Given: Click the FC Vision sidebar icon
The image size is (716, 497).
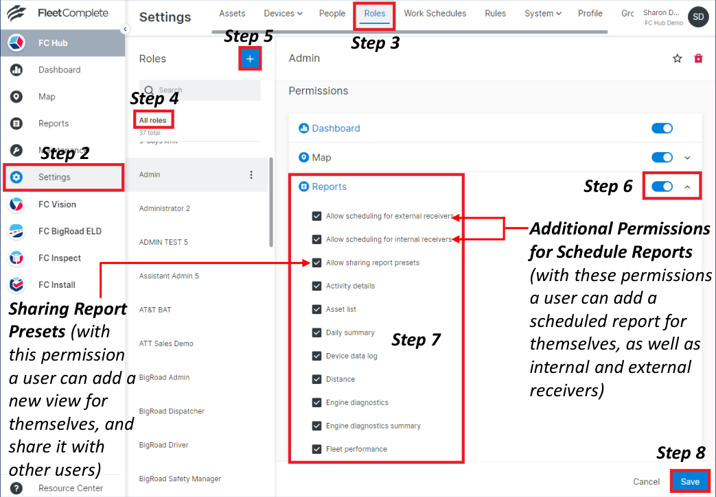Looking at the screenshot, I should coord(16,204).
